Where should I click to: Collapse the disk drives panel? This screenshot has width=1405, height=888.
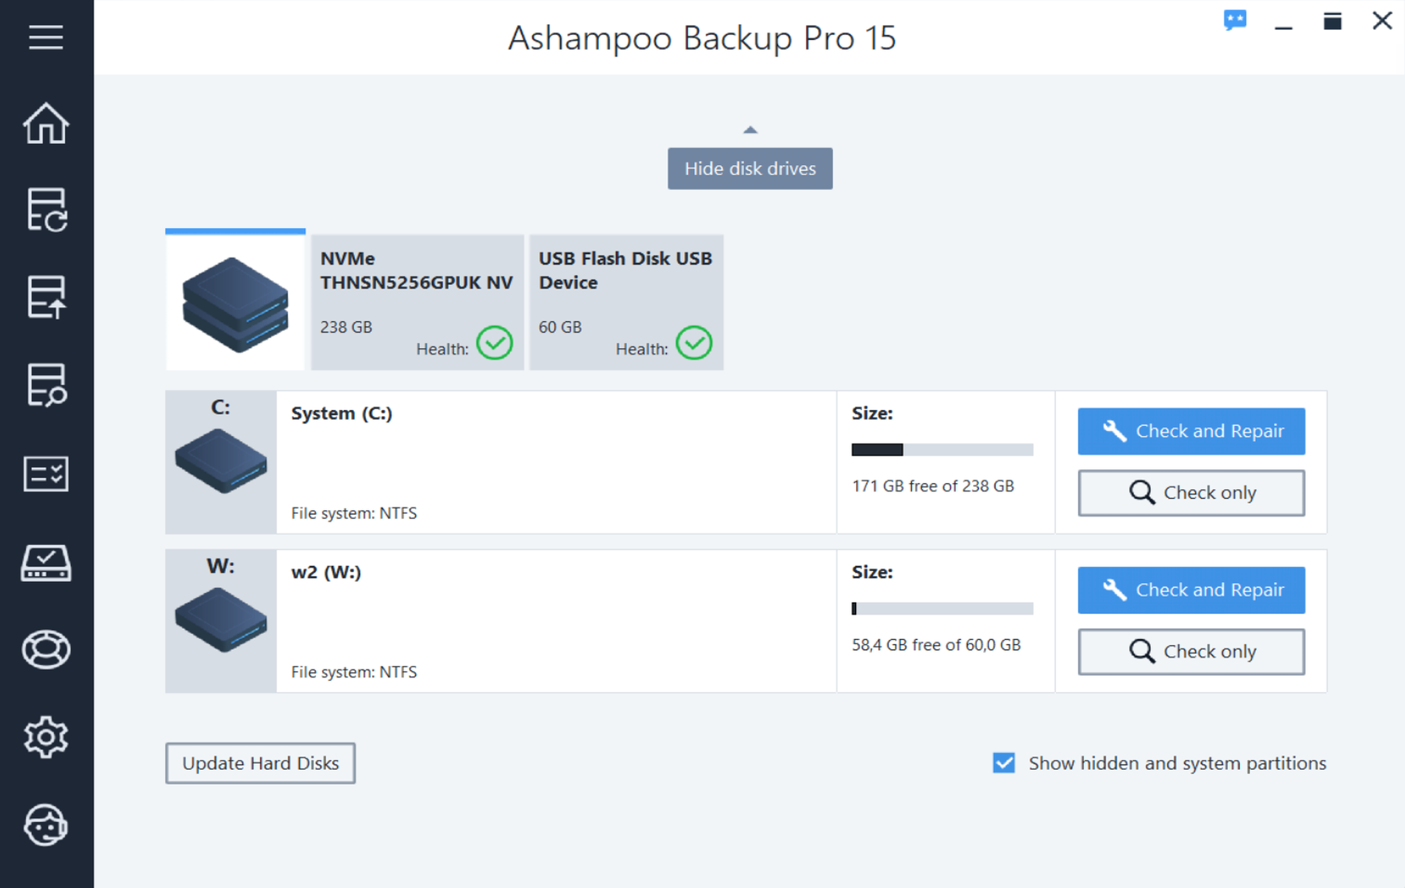(x=750, y=169)
